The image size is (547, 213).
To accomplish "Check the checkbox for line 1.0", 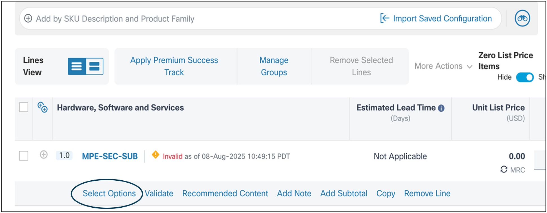I will click(x=24, y=156).
